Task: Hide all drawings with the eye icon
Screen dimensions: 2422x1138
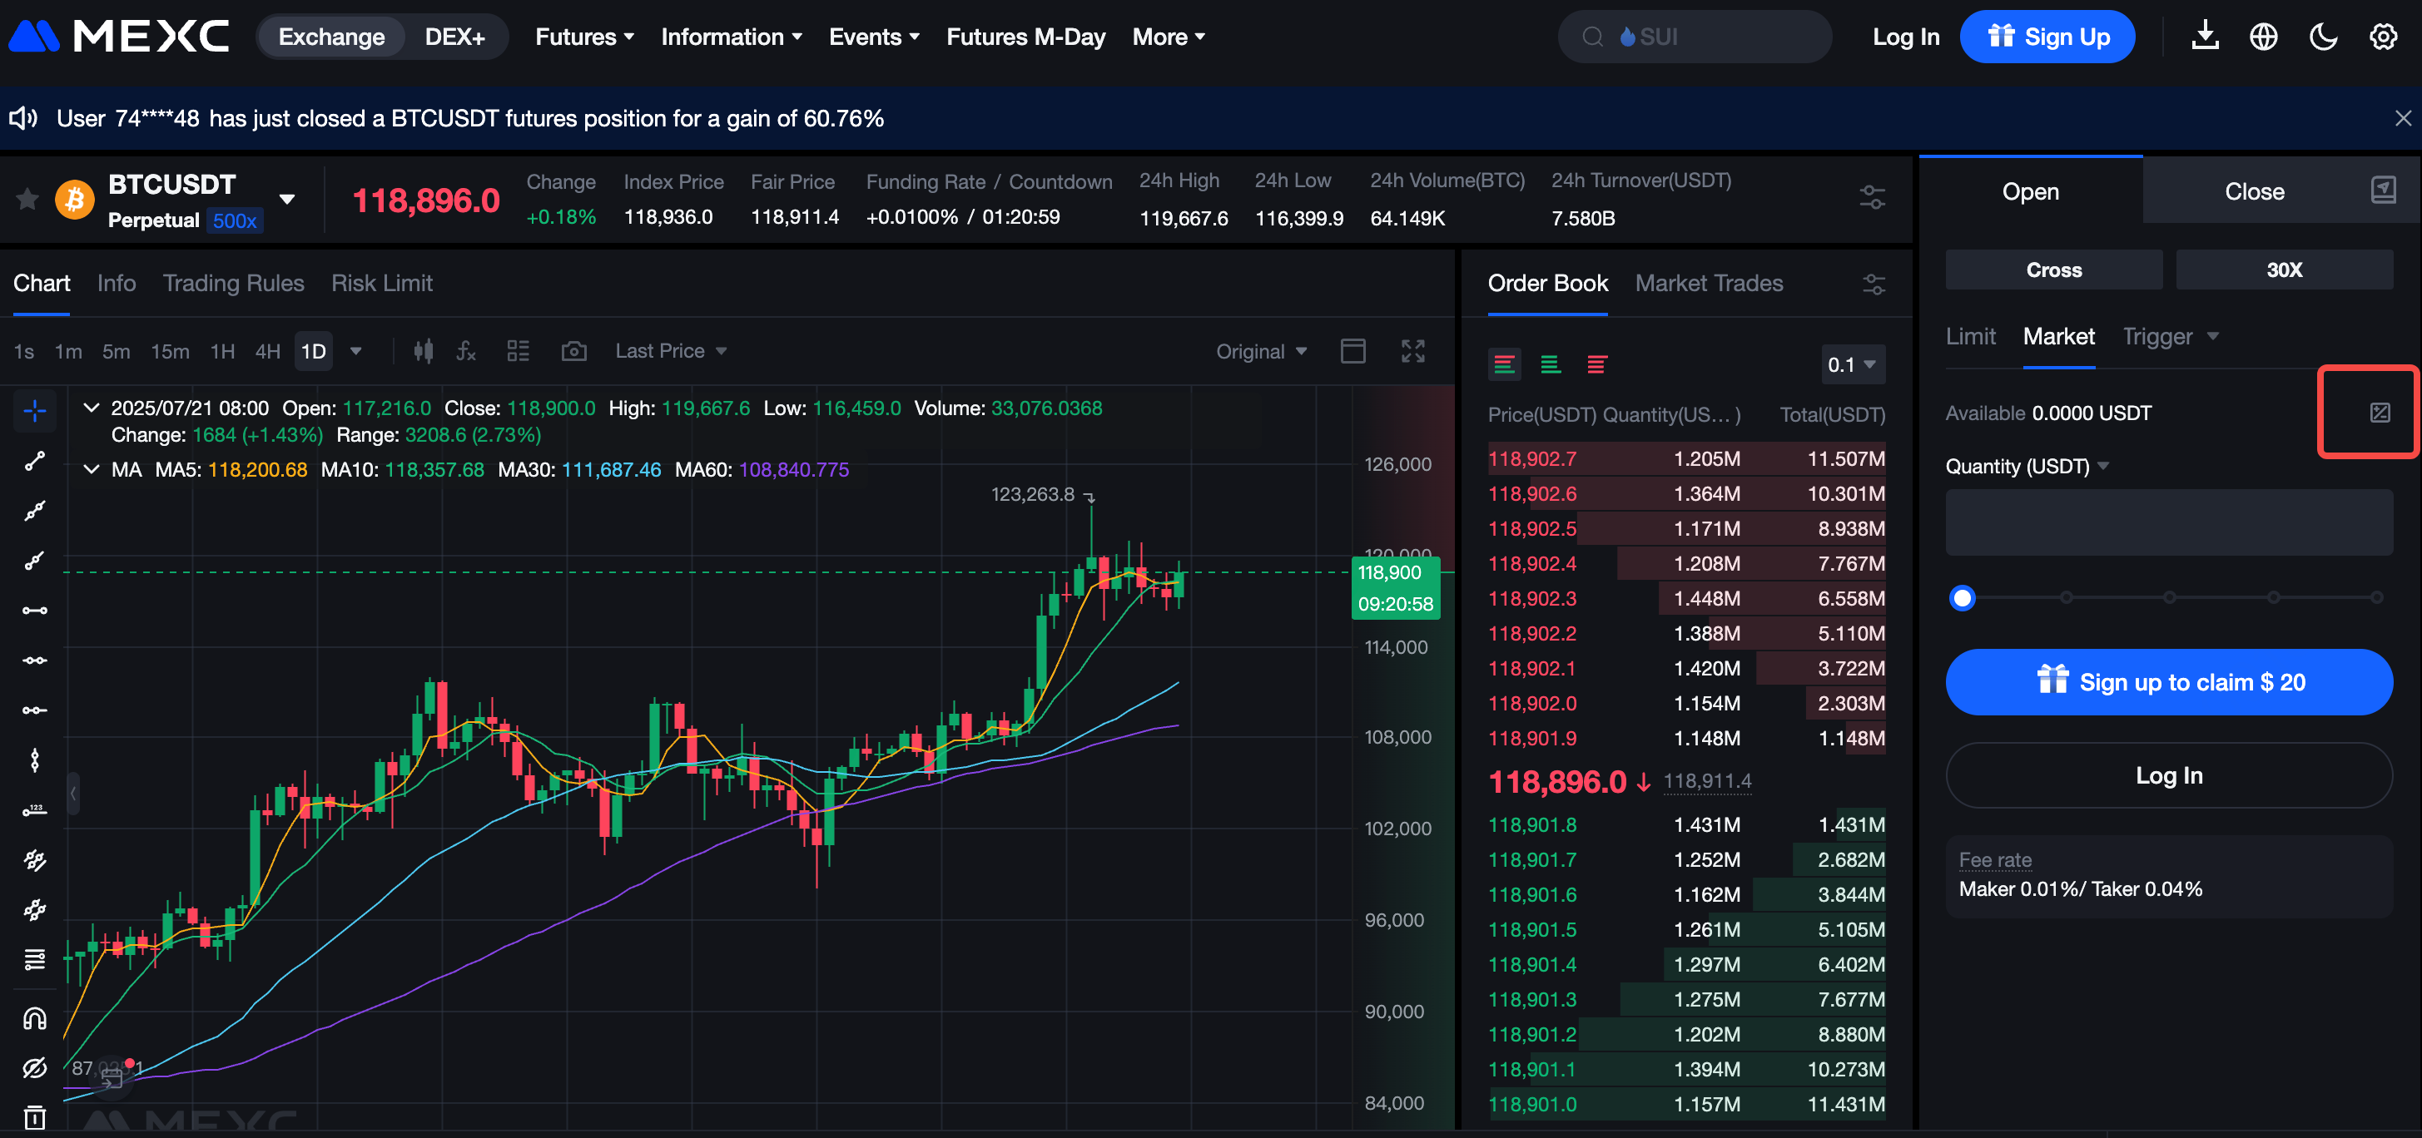Action: [35, 1068]
